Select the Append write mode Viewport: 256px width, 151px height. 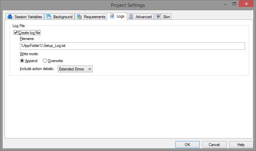click(22, 61)
